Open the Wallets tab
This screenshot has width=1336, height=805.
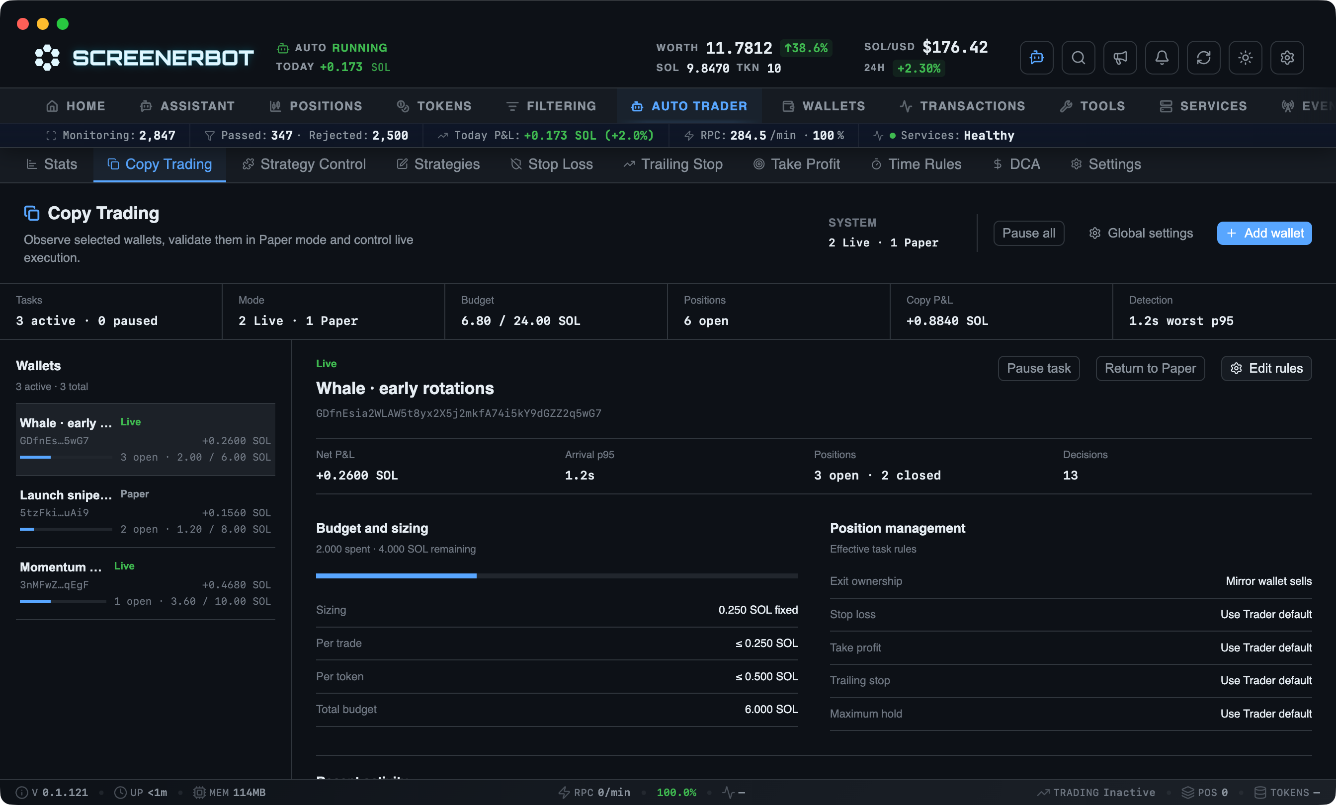click(x=824, y=106)
